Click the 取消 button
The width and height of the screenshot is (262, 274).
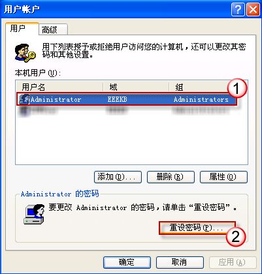point(180,262)
